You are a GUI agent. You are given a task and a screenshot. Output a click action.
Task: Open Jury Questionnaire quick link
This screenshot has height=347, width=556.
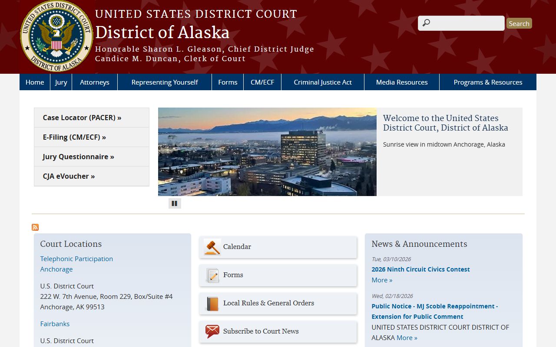92,157
